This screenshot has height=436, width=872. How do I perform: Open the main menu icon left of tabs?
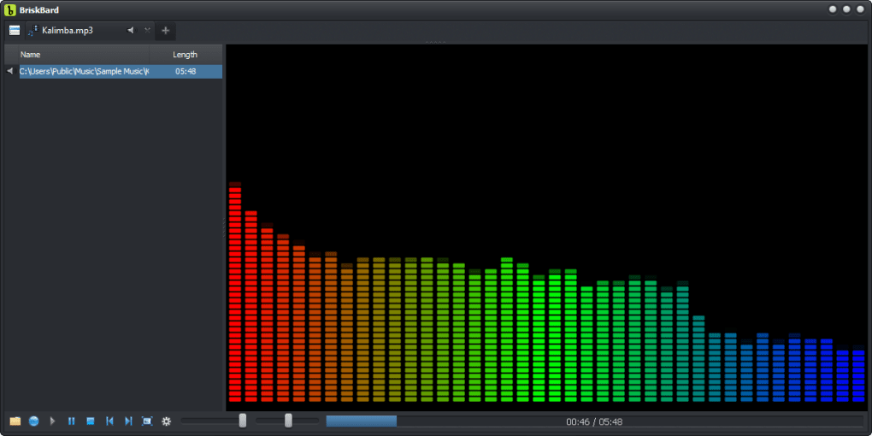tap(15, 31)
